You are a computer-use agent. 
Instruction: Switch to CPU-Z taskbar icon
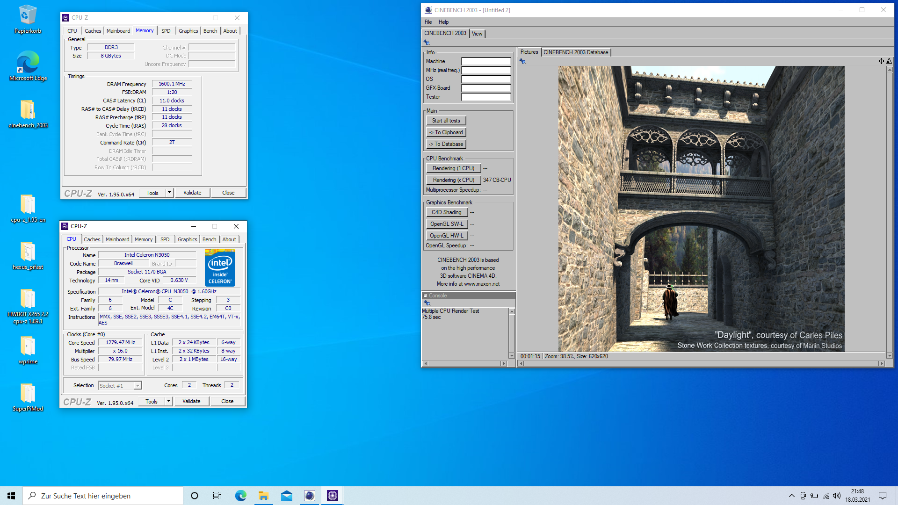pos(332,496)
